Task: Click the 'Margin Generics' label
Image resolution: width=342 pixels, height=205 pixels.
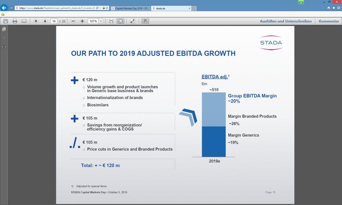Action: pyautogui.click(x=243, y=135)
